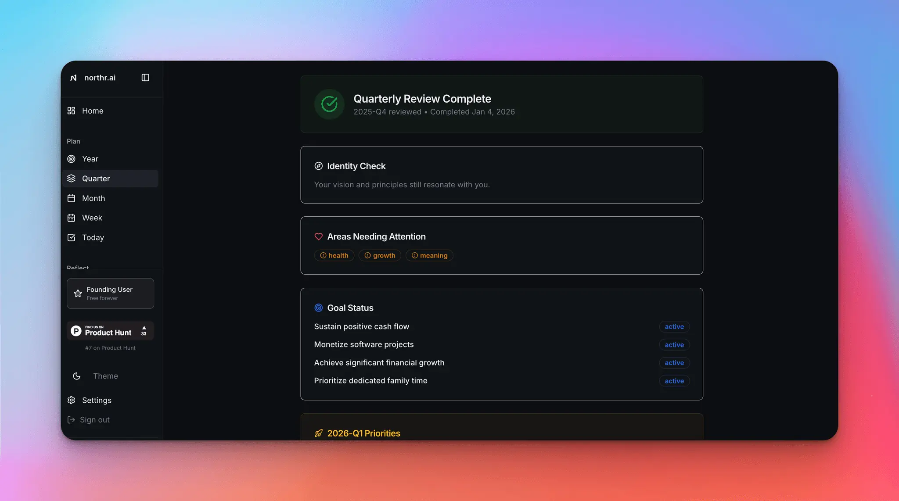Image resolution: width=899 pixels, height=501 pixels.
Task: Click the Quarter layers icon
Action: coord(71,179)
